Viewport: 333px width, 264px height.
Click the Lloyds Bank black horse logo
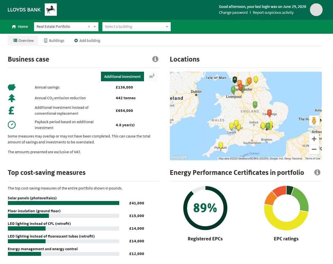pos(51,10)
